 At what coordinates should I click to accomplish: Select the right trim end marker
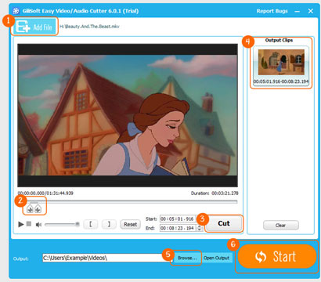pos(38,208)
